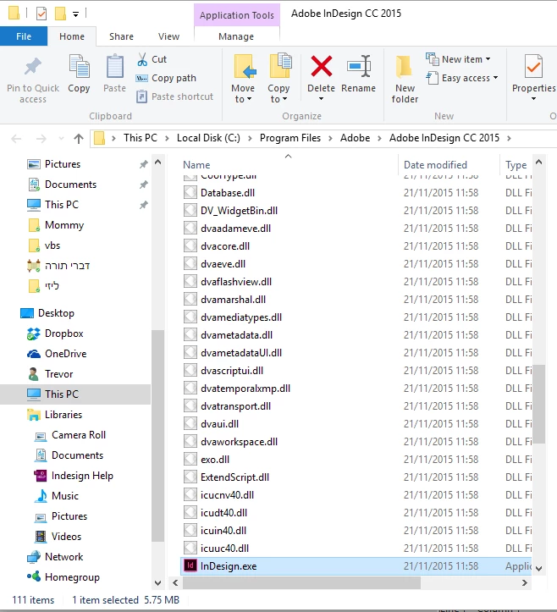The height and width of the screenshot is (612, 557).
Task: Click the horizontal scrollbar right arrow
Action: click(524, 582)
